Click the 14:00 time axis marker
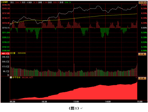The image size is (148, 112). 108,102
